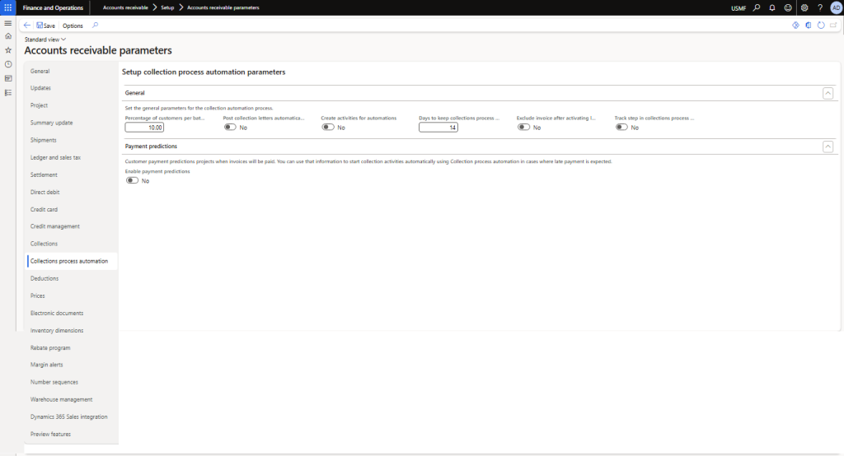844x456 pixels.
Task: Collapse the General section chevron
Action: click(828, 93)
